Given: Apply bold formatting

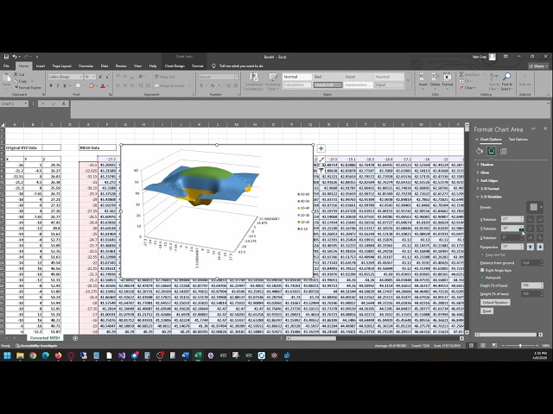Looking at the screenshot, I should [51, 85].
